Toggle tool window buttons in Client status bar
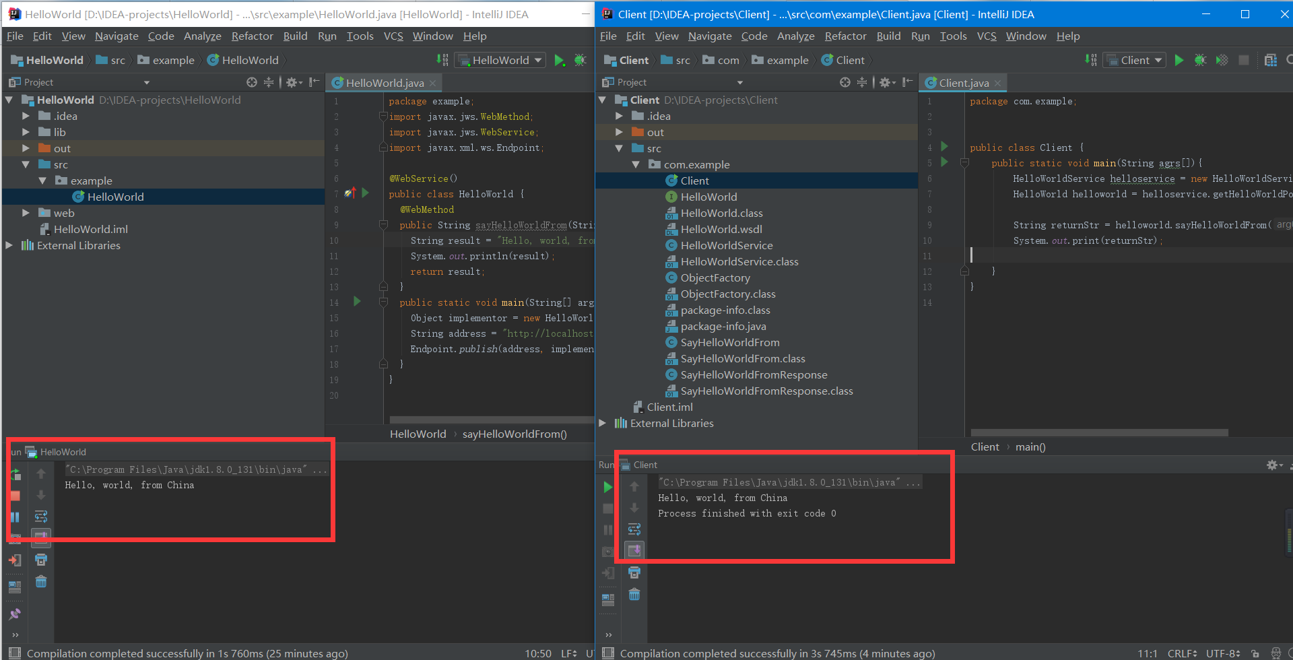The height and width of the screenshot is (660, 1293). point(608,653)
